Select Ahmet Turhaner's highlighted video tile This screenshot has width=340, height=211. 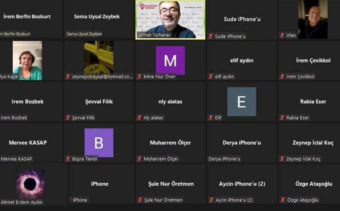(x=170, y=20)
